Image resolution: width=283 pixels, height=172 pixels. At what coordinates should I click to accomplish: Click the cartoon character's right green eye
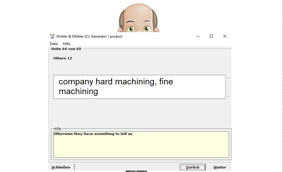(147, 29)
